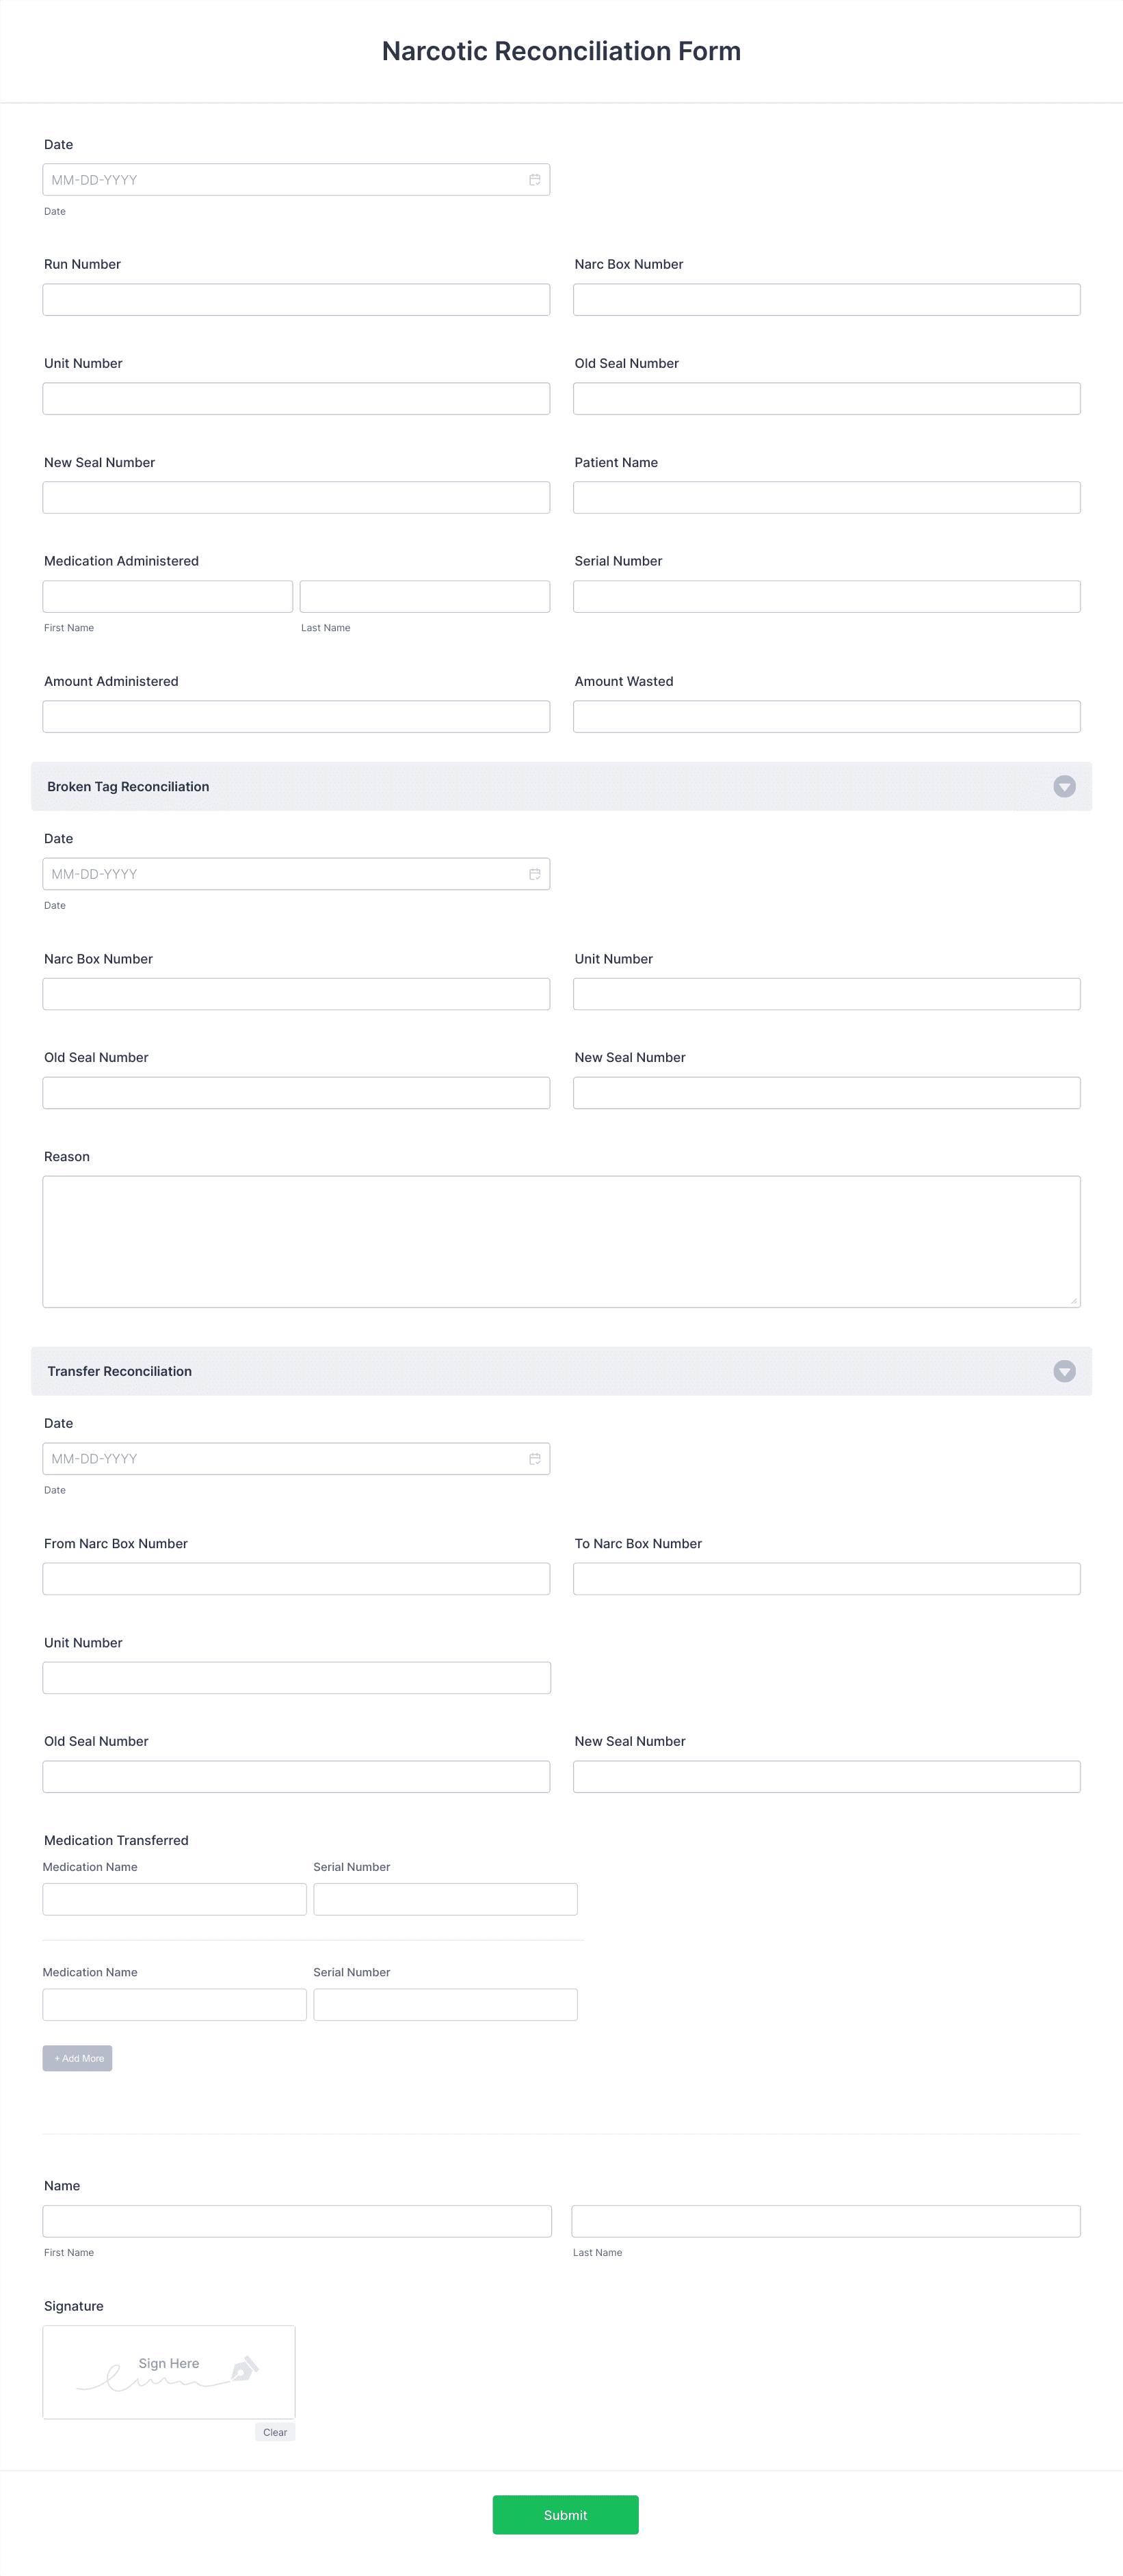Clear the signature pad
This screenshot has width=1123, height=2576.
(x=275, y=2432)
